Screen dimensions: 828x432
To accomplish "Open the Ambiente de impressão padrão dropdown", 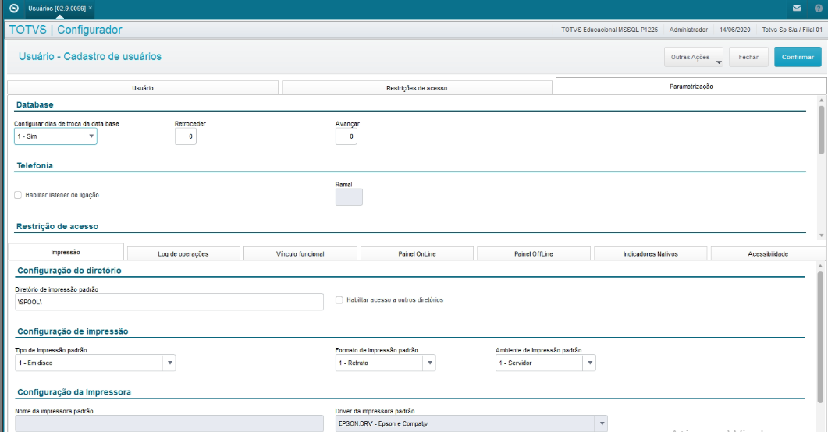I will [545, 363].
